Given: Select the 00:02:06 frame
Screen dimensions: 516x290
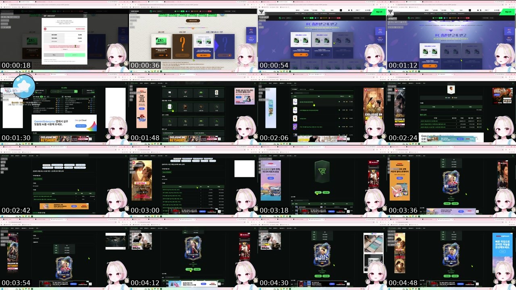Looking at the screenshot, I should [322, 109].
